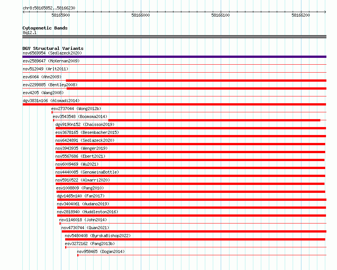Click the 58166100 ruler position label
Screen dimensions: 337x270
click(x=220, y=15)
